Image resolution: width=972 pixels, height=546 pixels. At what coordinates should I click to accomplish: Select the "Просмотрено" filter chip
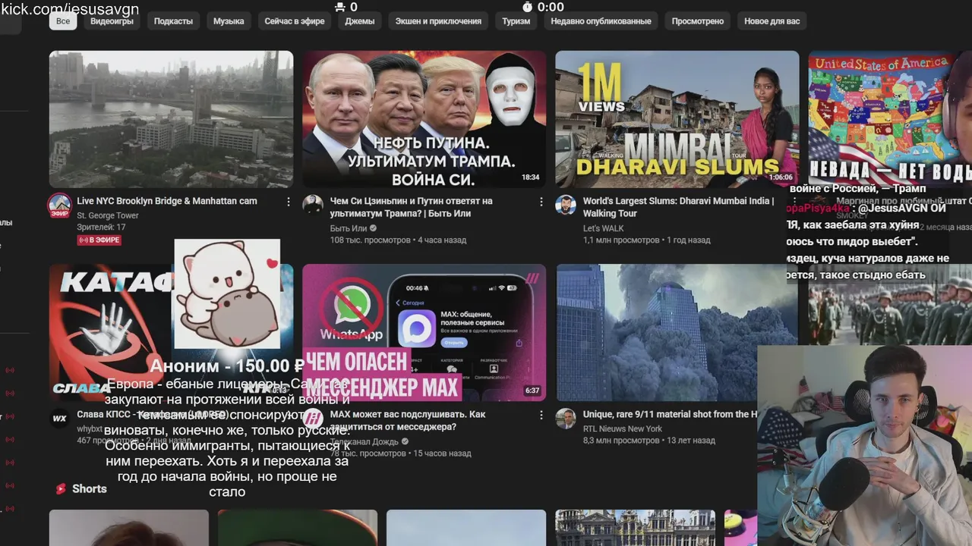697,21
